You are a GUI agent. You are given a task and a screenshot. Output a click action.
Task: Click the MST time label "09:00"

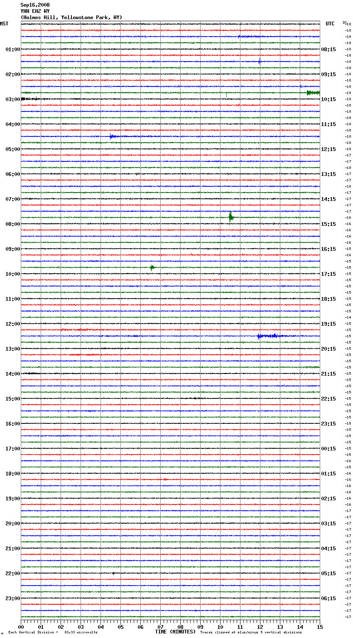pos(13,249)
